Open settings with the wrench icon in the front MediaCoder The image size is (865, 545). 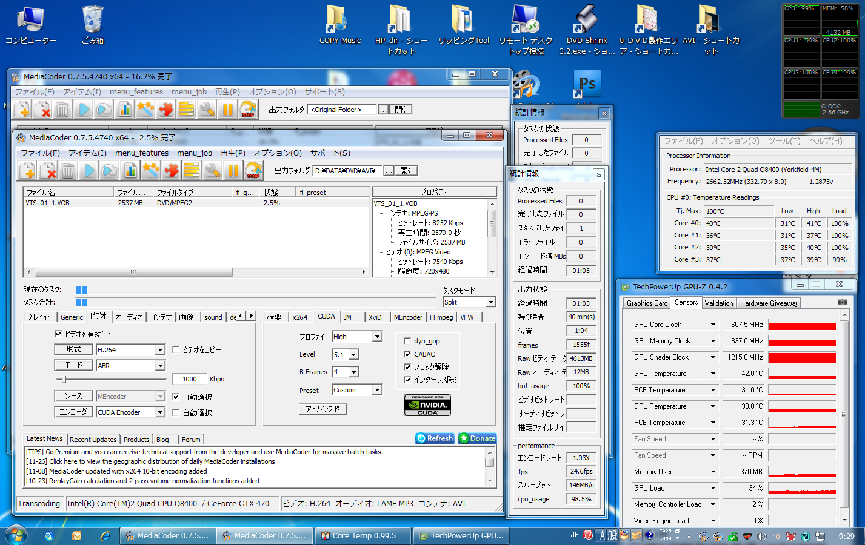(x=212, y=171)
